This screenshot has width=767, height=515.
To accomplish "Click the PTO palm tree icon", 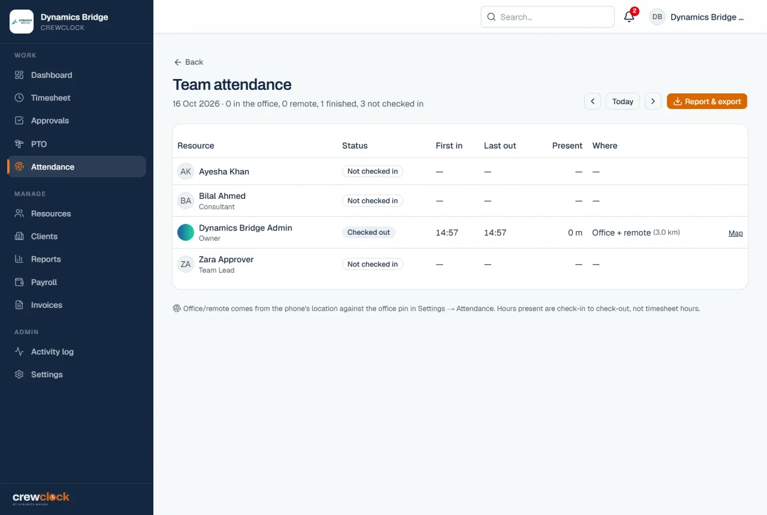I will click(x=19, y=144).
